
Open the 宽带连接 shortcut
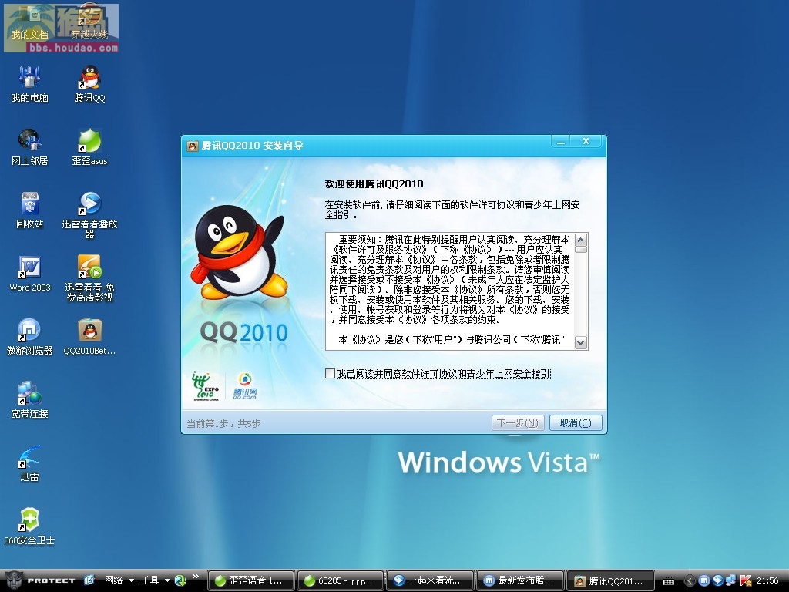coord(30,400)
